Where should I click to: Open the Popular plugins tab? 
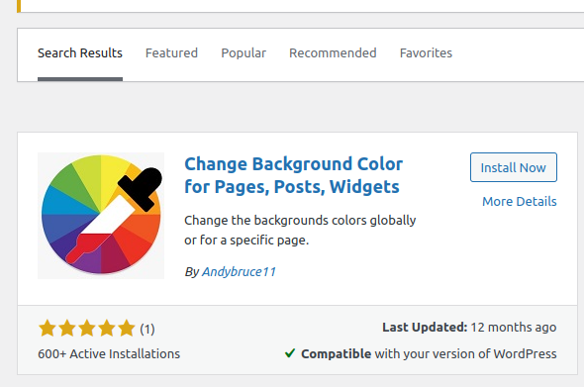click(243, 53)
